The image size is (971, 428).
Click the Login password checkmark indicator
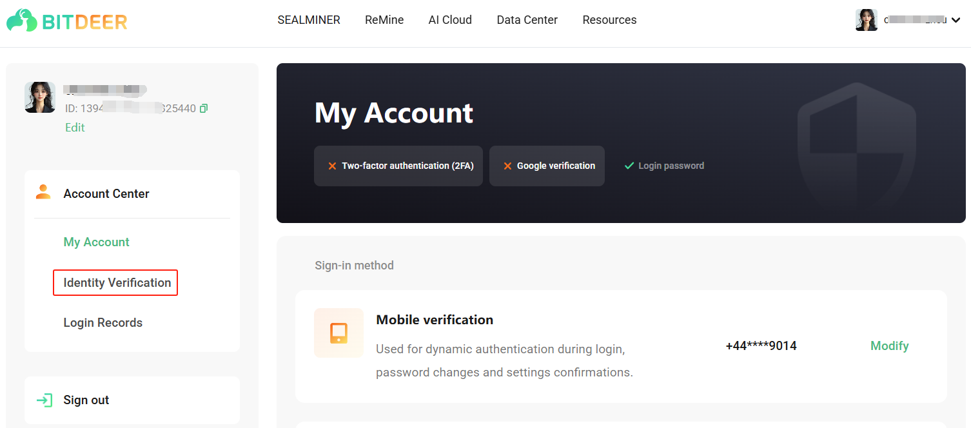click(629, 166)
